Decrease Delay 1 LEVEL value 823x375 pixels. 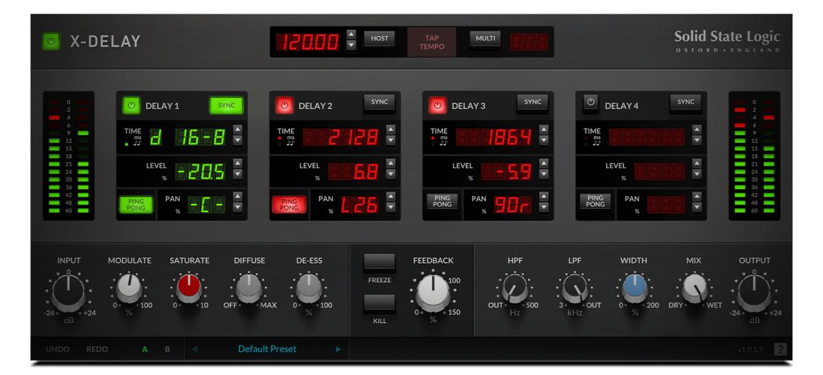point(238,174)
